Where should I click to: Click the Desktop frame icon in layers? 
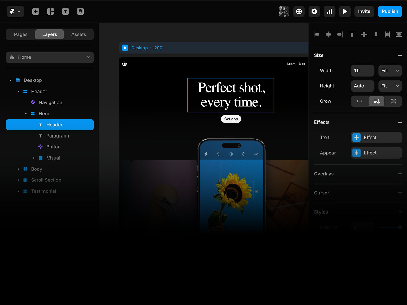[x=18, y=80]
